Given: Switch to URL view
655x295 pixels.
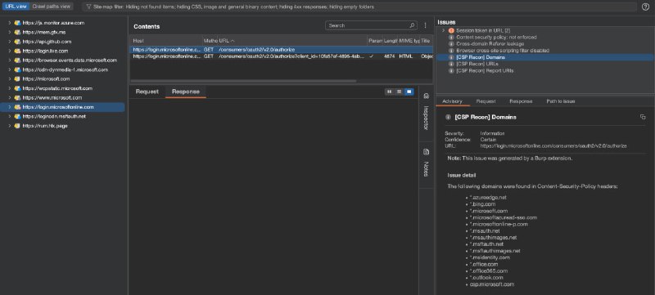Looking at the screenshot, I should coord(16,7).
